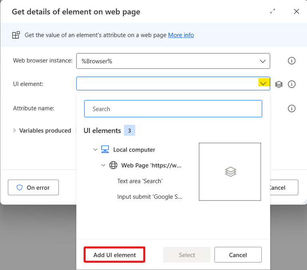This screenshot has height=270, width=307.
Task: Click the action icon in the info banner
Action: (16, 35)
